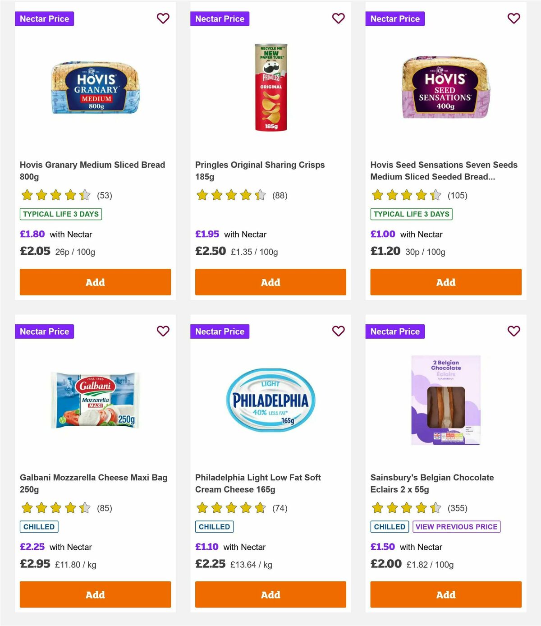Add Hovis Granary bread to trolley
The height and width of the screenshot is (626, 541).
95,282
